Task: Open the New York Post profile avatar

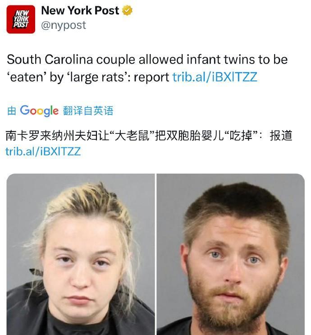Action: [21, 19]
